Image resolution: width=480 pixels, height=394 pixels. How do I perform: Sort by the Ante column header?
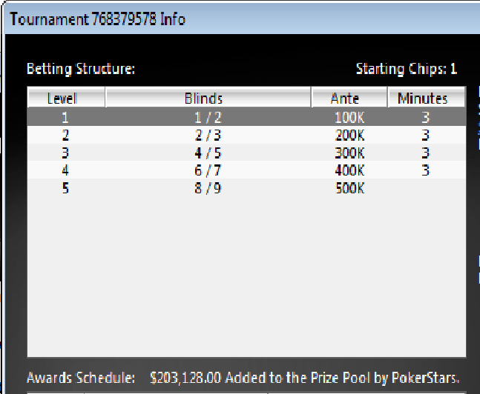tap(349, 98)
